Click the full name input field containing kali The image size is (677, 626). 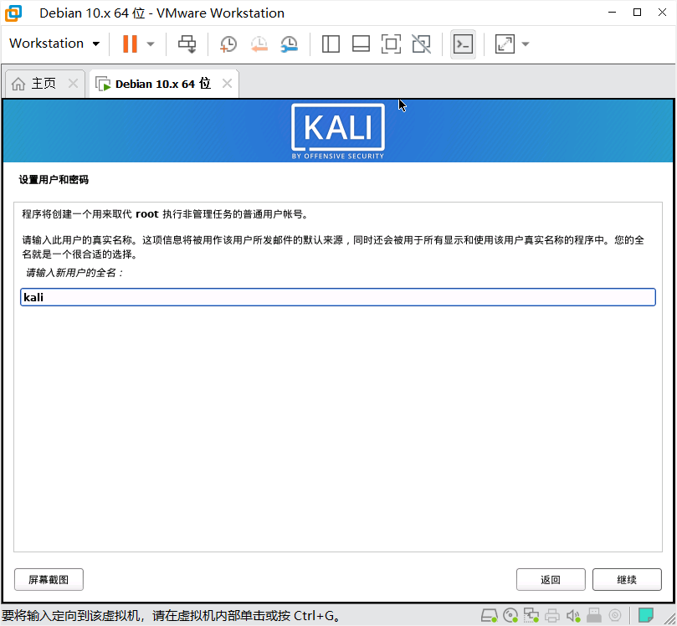click(338, 297)
